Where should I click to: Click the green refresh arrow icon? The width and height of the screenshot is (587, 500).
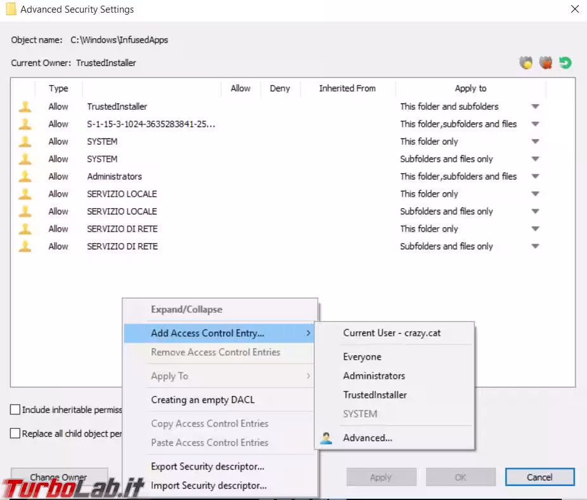(x=565, y=63)
